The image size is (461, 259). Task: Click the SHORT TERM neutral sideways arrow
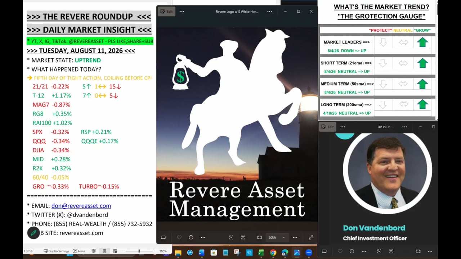coord(403,63)
